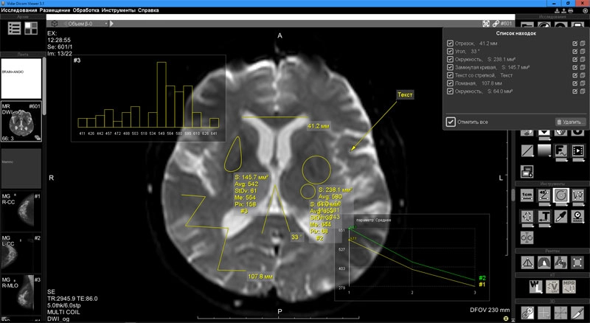This screenshot has height=323, width=590.
Task: Edit the Ломаная 107.8 мм finding
Action: coord(573,84)
